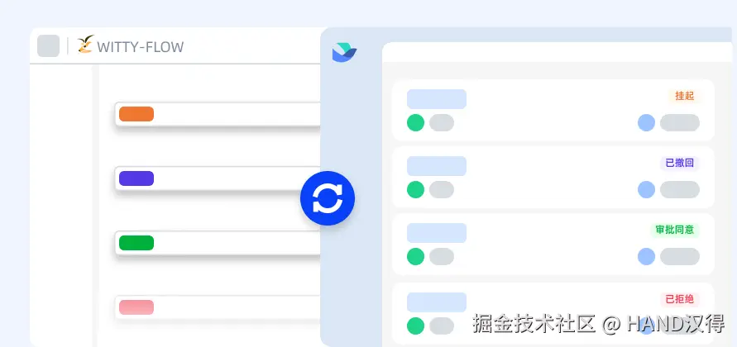Screen dimensions: 737x347
Task: Click green circle in the 挂起 card
Action: 415,122
